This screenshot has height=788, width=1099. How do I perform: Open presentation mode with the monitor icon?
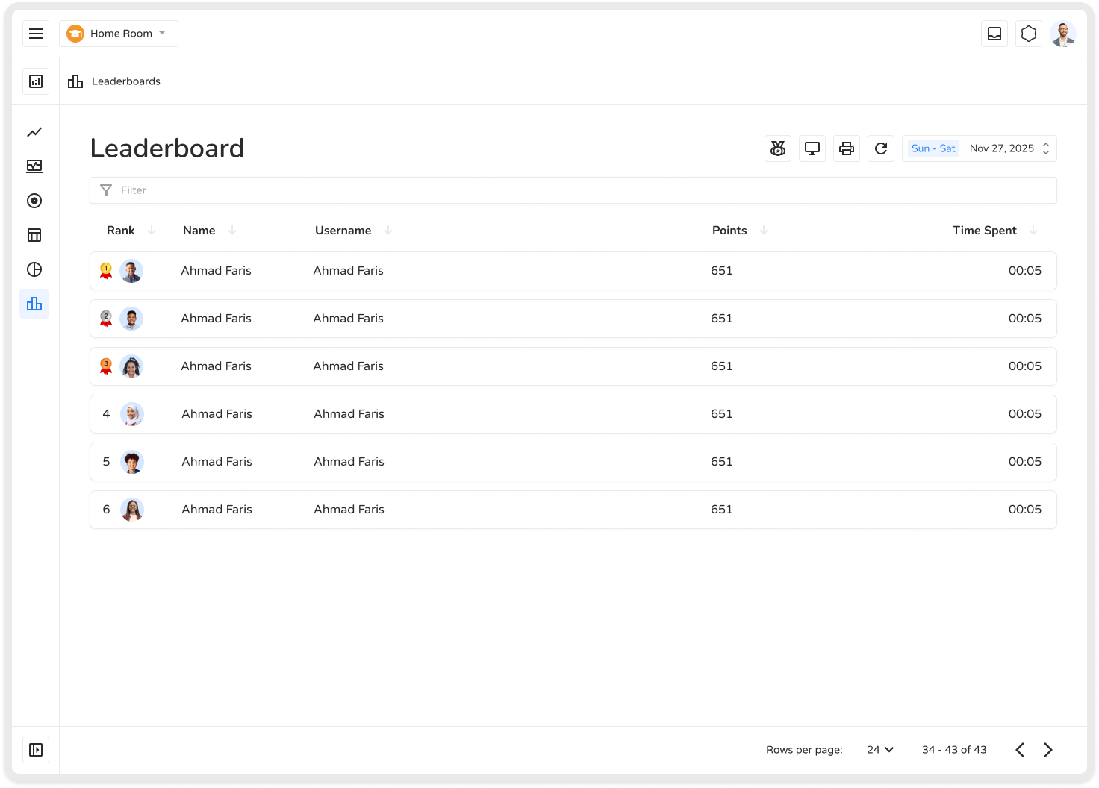click(812, 148)
